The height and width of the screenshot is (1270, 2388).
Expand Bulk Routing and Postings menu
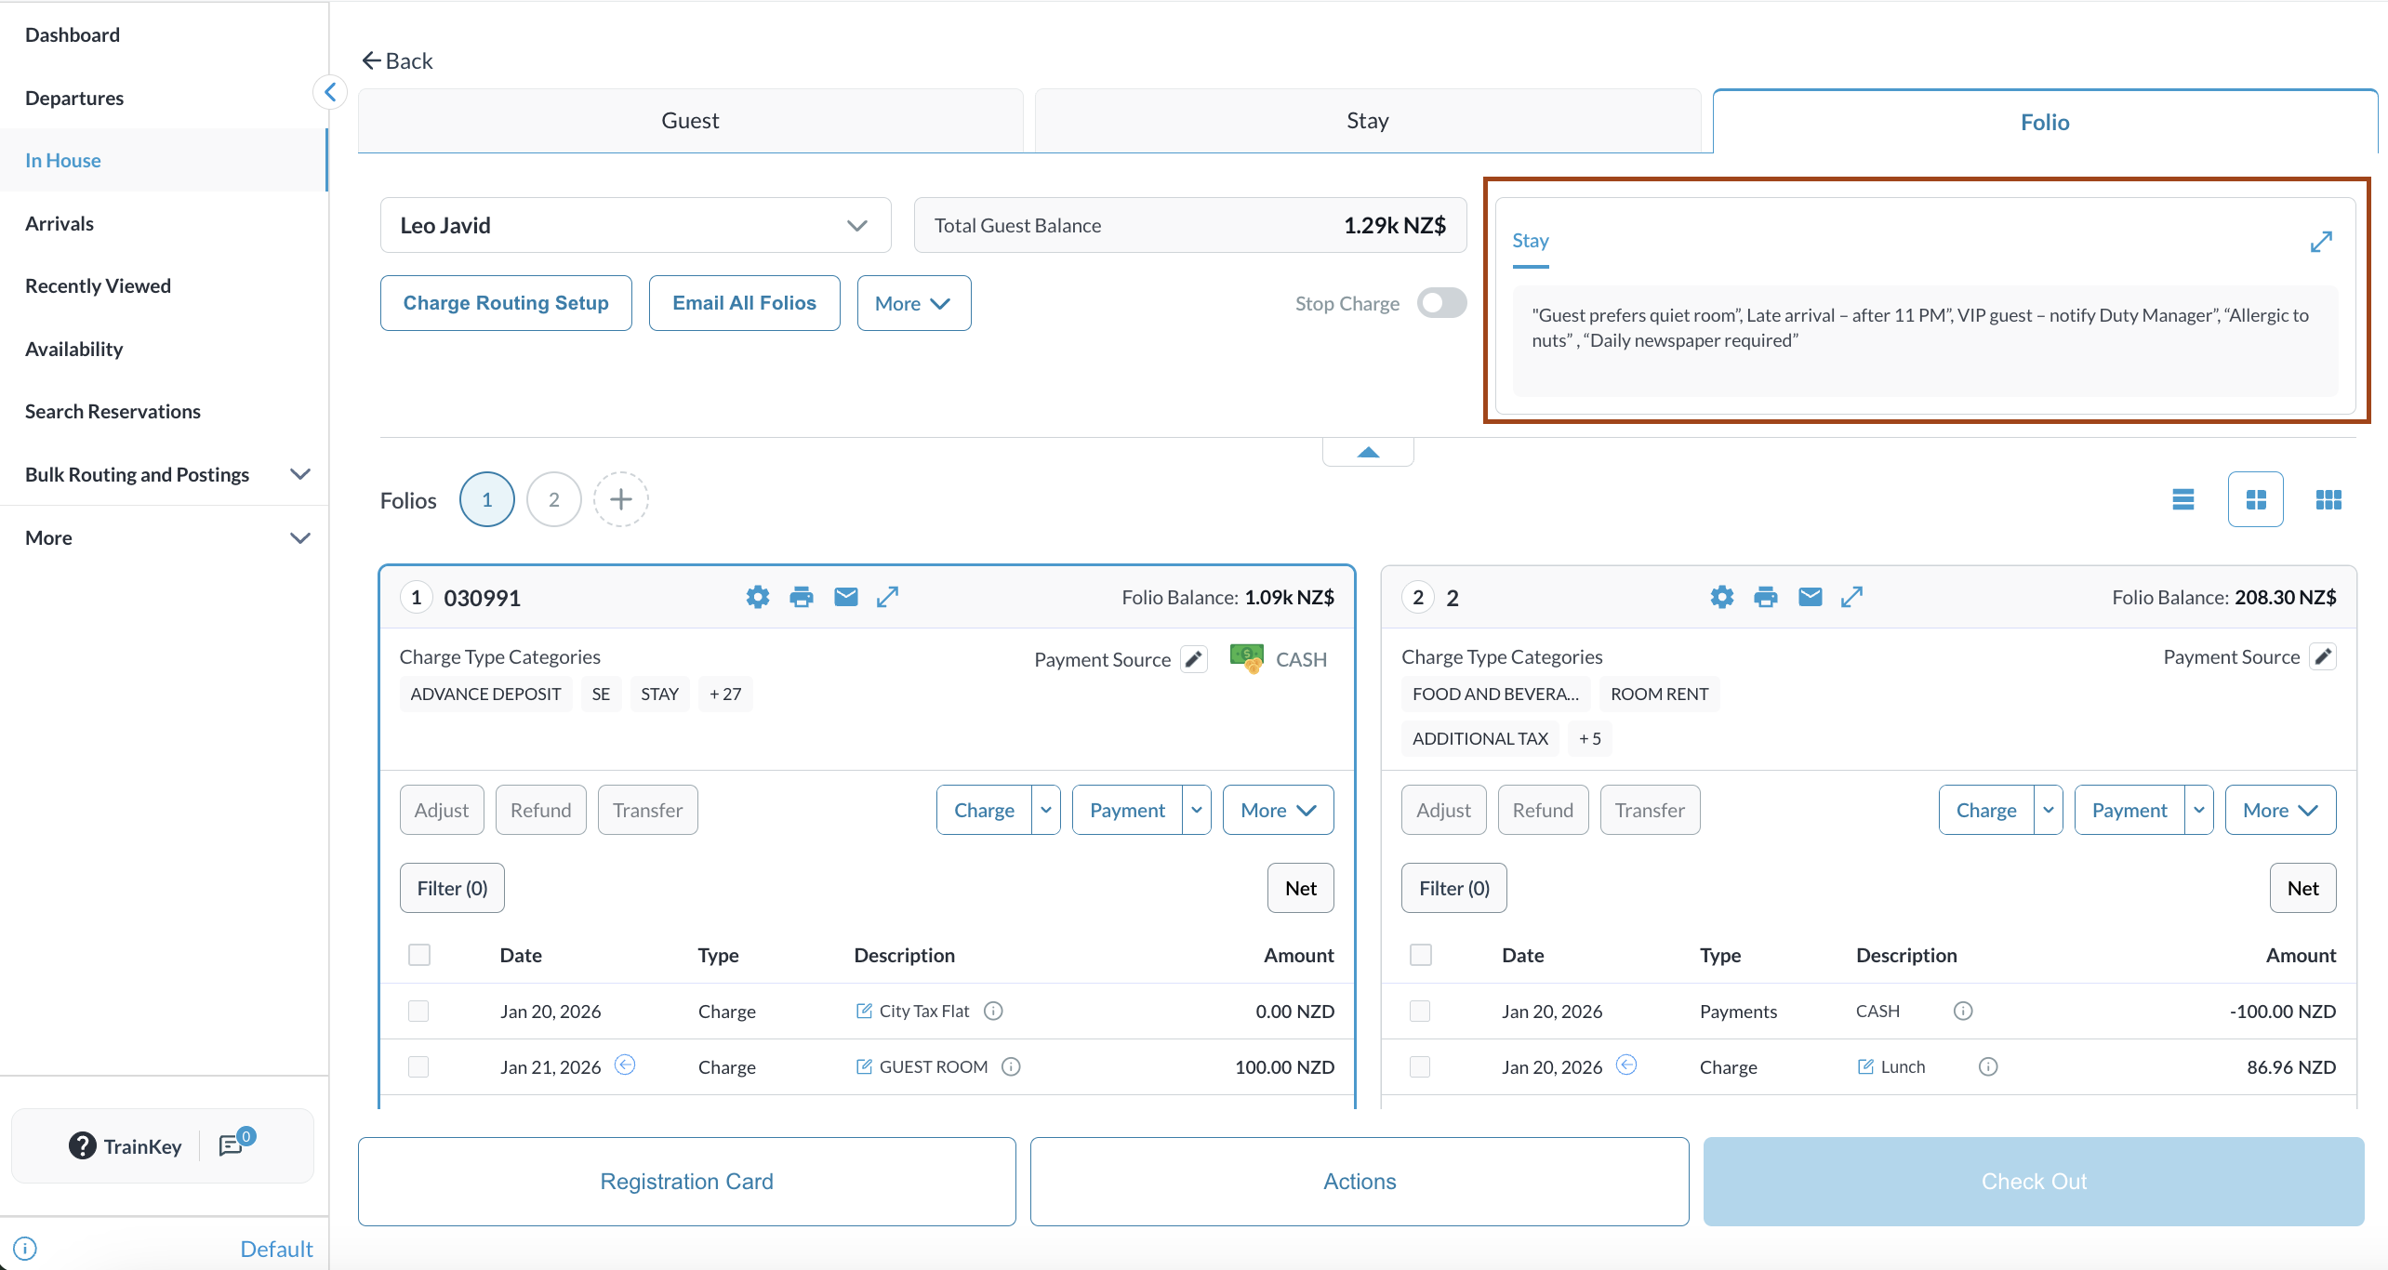coord(299,474)
